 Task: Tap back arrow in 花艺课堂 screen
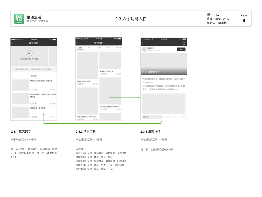[13, 43]
